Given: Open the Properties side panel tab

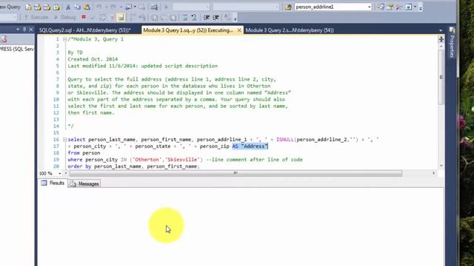Looking at the screenshot, I should (x=453, y=43).
